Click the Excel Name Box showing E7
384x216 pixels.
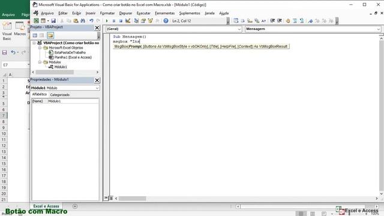15,65
